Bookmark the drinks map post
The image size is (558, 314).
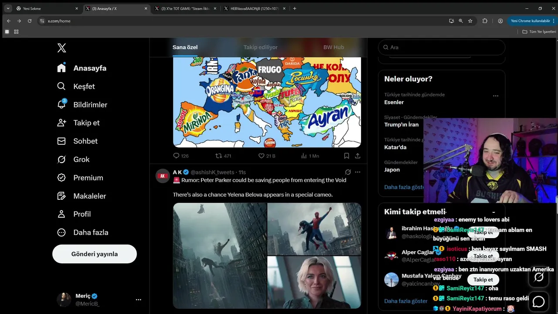347,156
